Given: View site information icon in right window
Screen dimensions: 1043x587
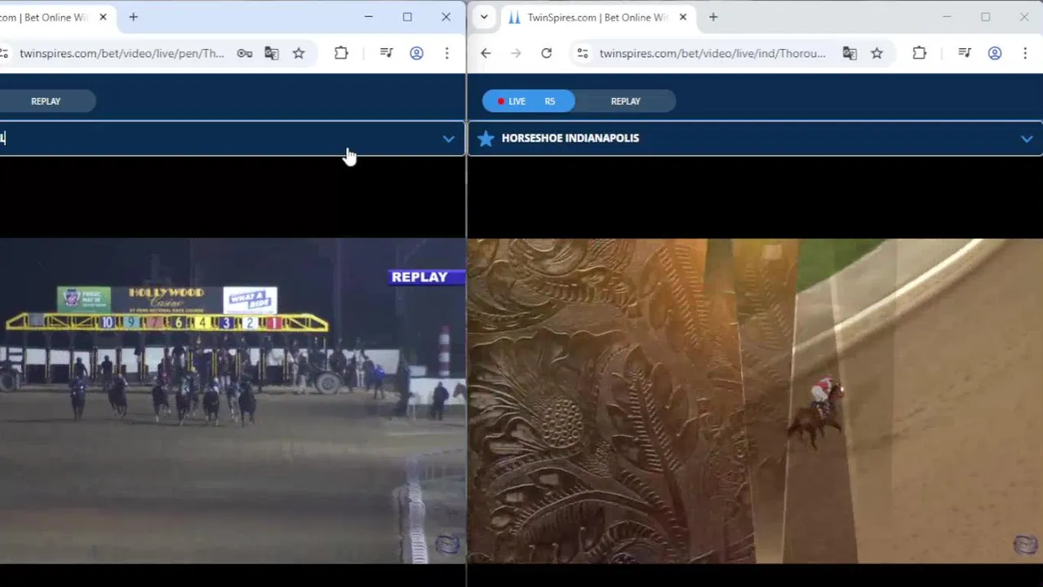Looking at the screenshot, I should click(582, 53).
